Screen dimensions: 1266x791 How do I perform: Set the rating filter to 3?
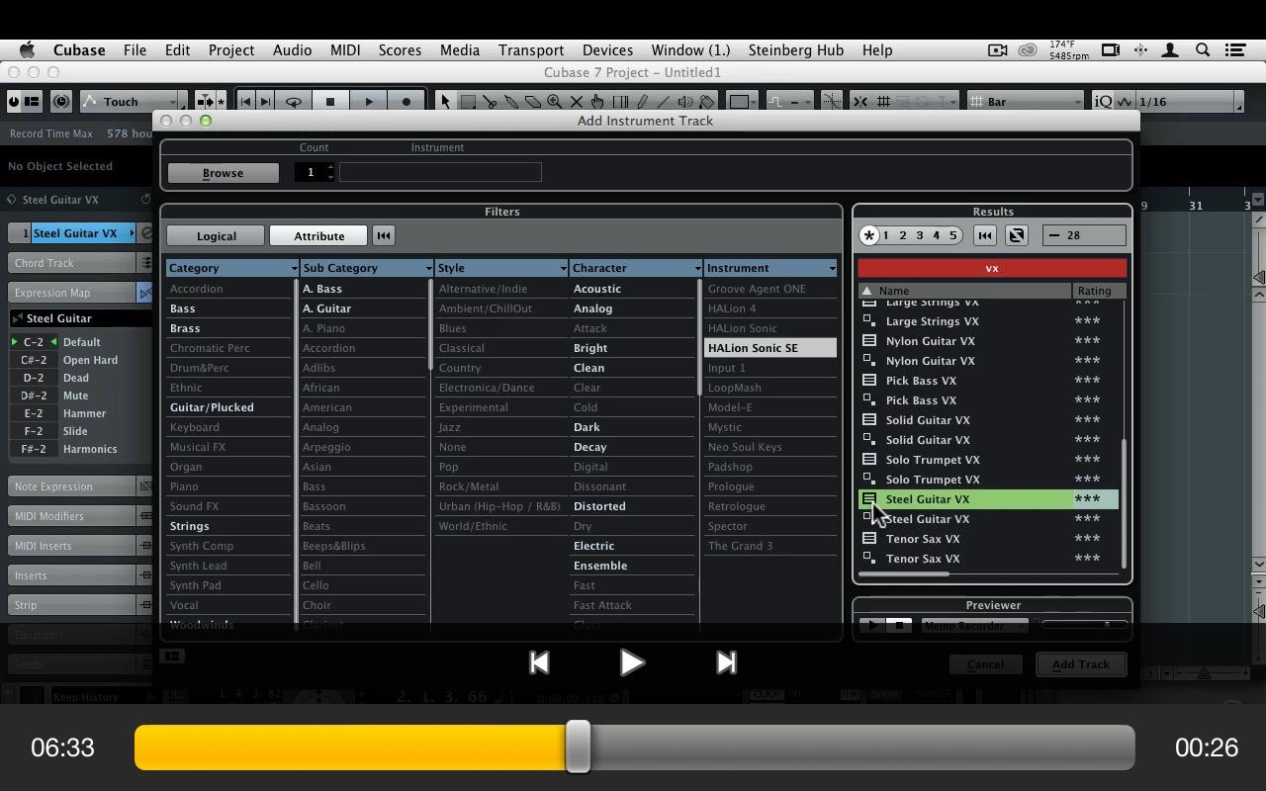pos(920,235)
